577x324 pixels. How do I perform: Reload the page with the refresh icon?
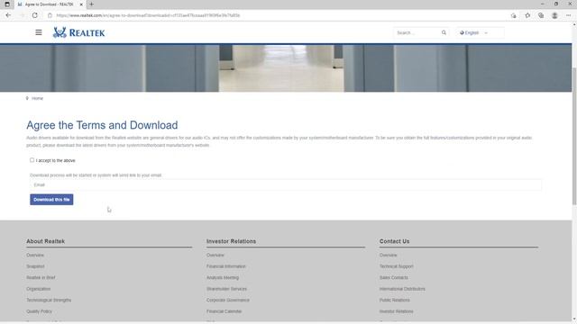pos(35,15)
